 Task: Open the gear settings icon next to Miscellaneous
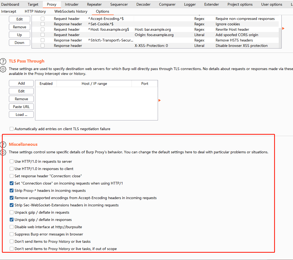(x=3, y=152)
